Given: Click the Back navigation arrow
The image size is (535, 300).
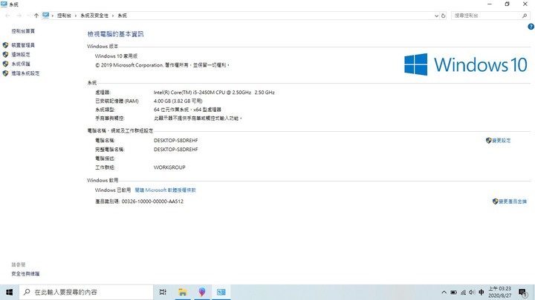Looking at the screenshot, I should tap(7, 16).
